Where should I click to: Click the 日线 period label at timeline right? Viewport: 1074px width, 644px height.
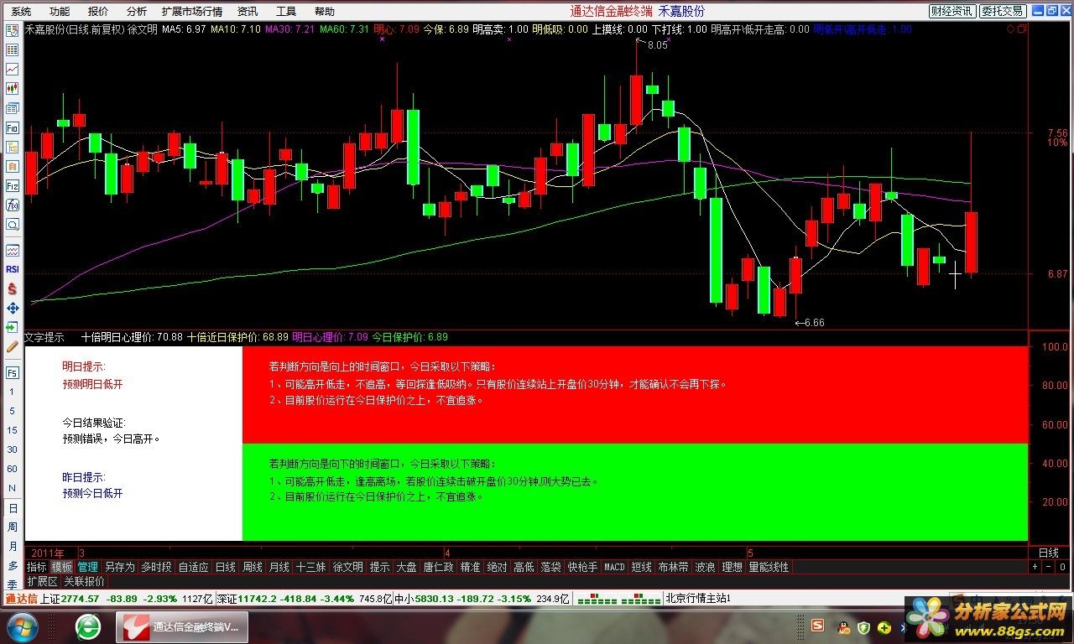(1049, 553)
